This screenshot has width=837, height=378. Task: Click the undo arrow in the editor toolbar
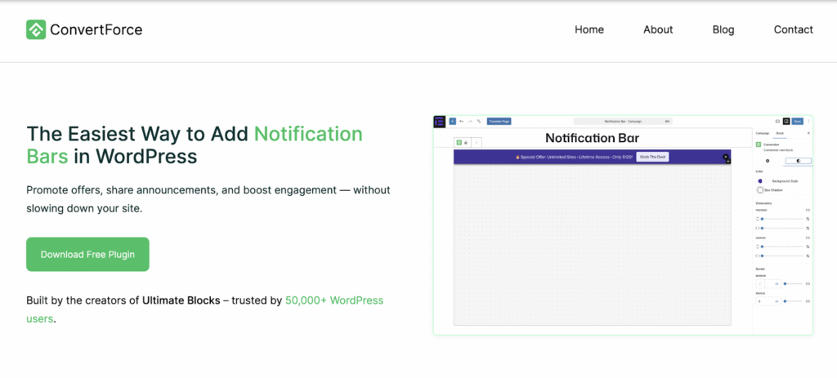462,122
